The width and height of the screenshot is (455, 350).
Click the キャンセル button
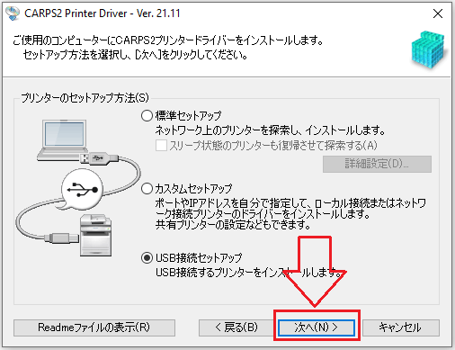(x=401, y=328)
